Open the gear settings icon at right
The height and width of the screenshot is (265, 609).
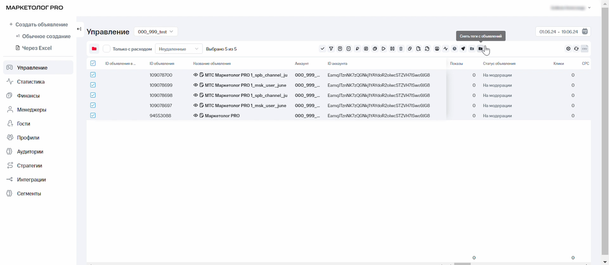tap(568, 49)
